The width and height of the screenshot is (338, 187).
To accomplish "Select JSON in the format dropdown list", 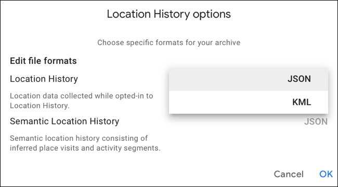I will (x=249, y=79).
